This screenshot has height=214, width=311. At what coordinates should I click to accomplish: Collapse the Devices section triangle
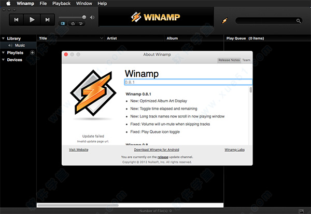3,60
